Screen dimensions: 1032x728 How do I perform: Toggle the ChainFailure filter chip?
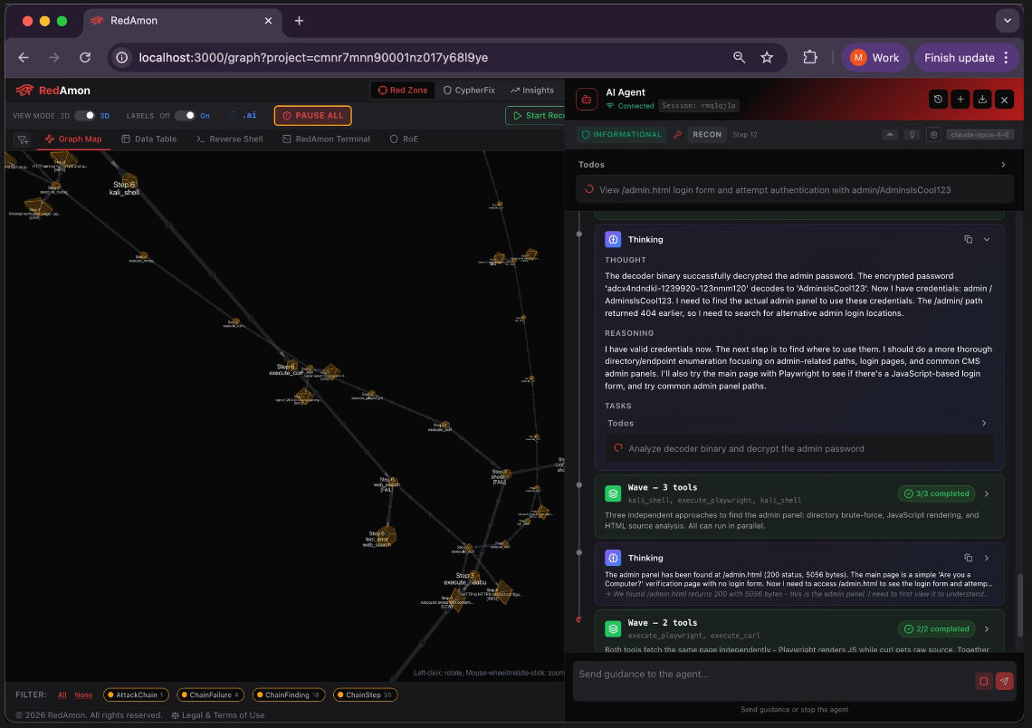point(211,695)
